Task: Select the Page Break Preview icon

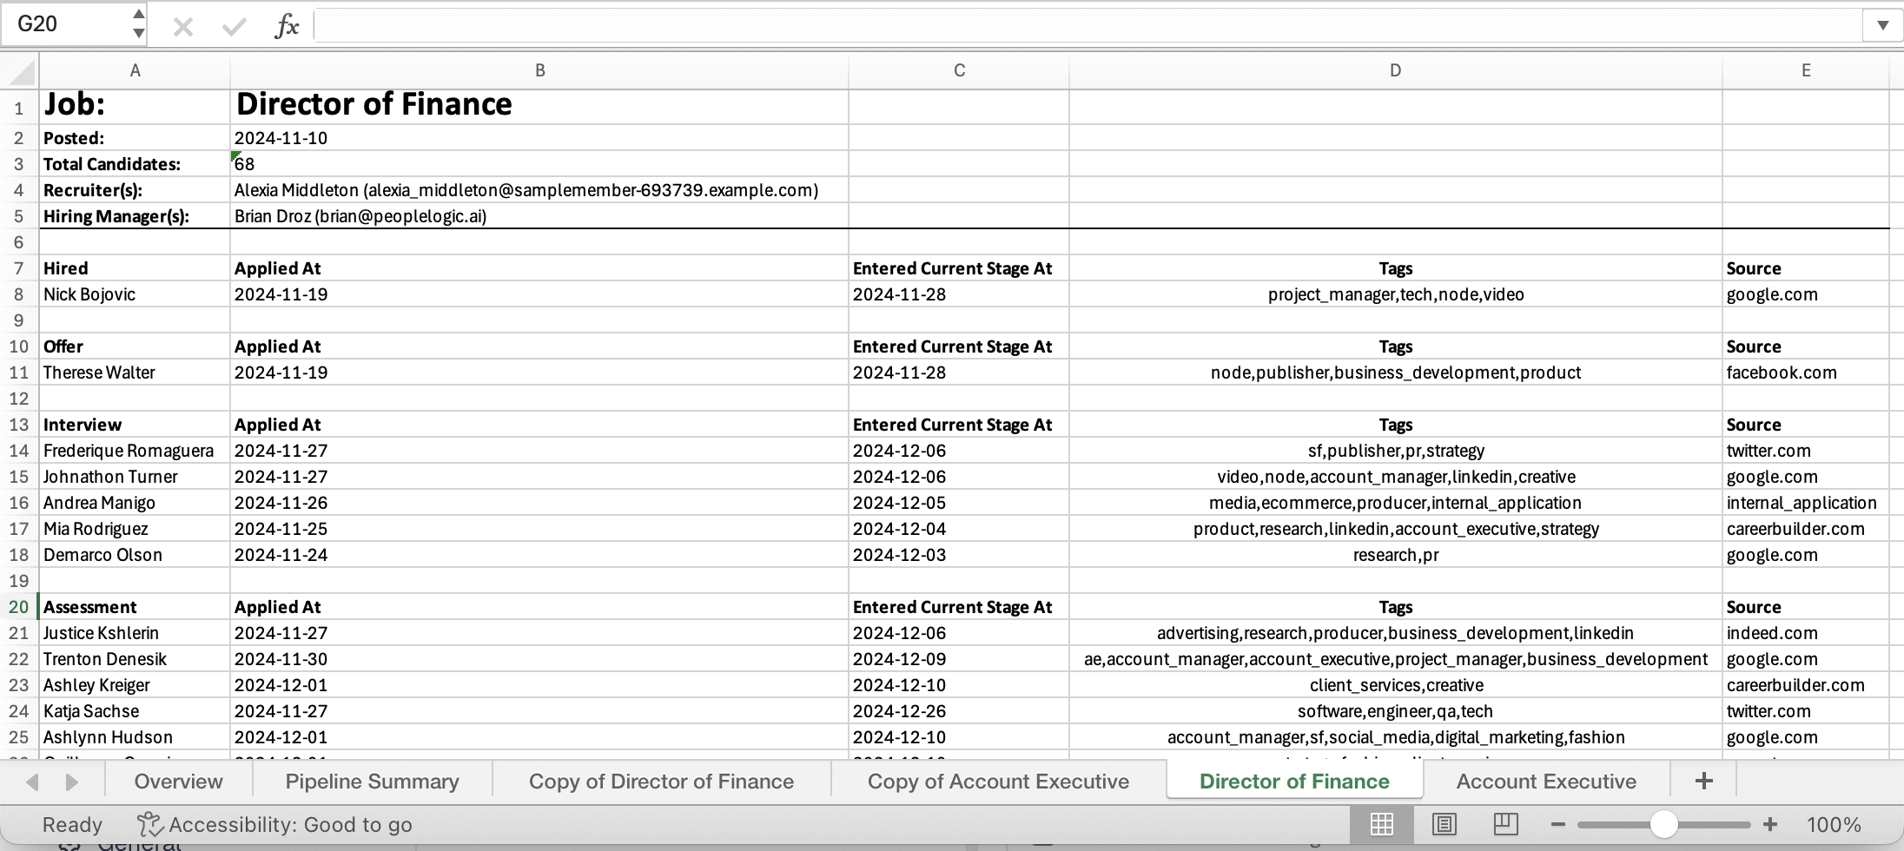Action: (1506, 824)
